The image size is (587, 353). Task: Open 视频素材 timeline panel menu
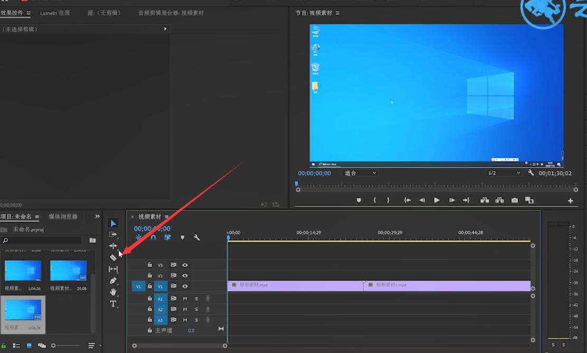[x=166, y=217]
